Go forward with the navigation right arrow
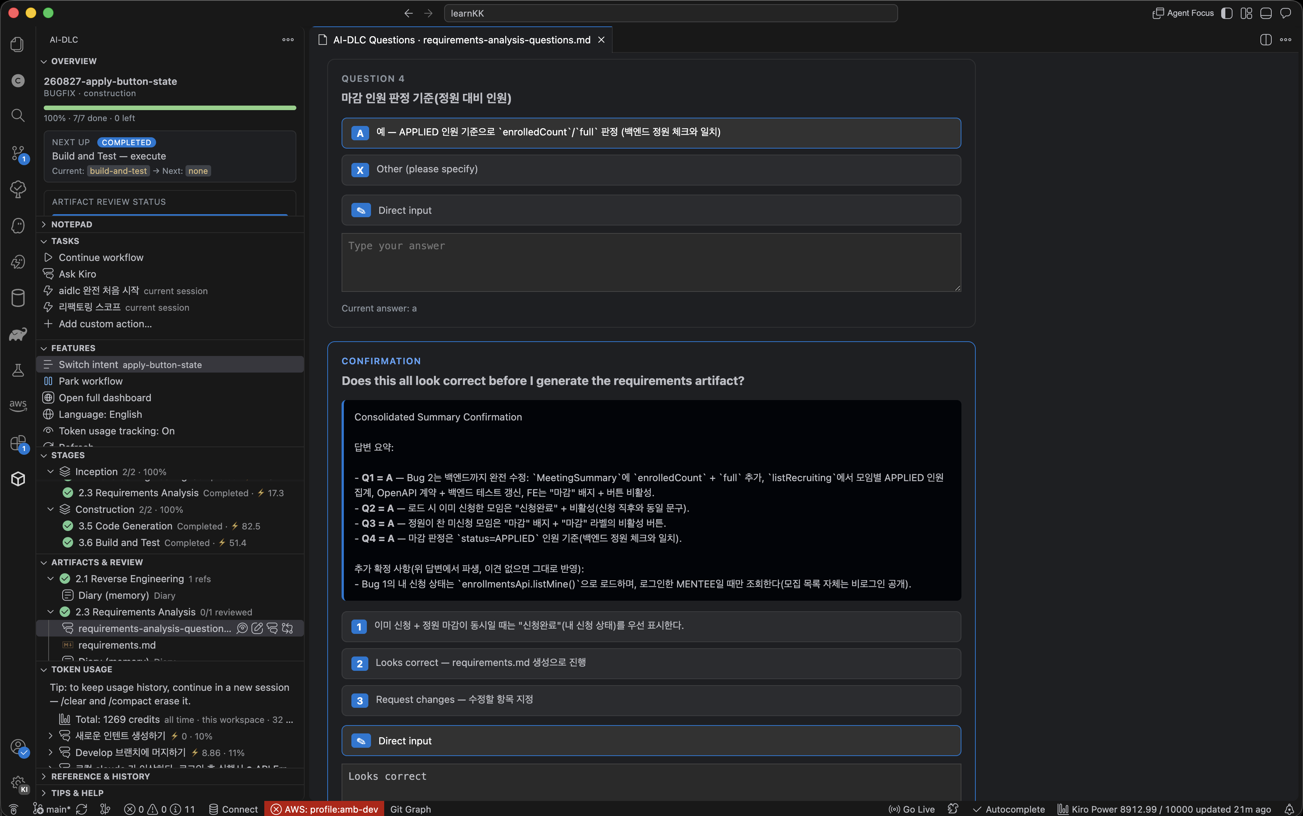Image resolution: width=1303 pixels, height=816 pixels. [x=428, y=13]
